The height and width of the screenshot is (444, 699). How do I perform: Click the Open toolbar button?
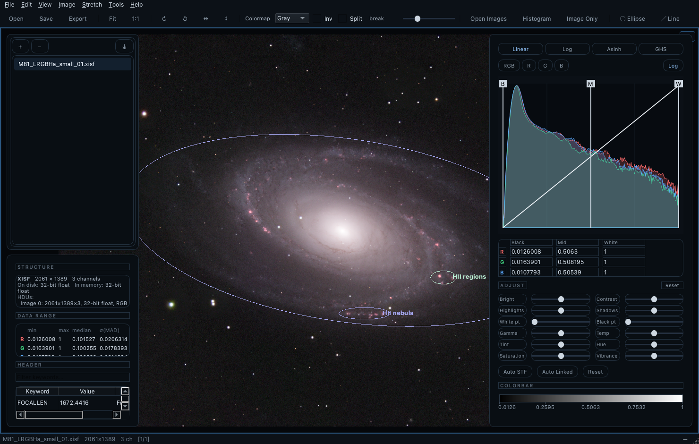pos(16,19)
